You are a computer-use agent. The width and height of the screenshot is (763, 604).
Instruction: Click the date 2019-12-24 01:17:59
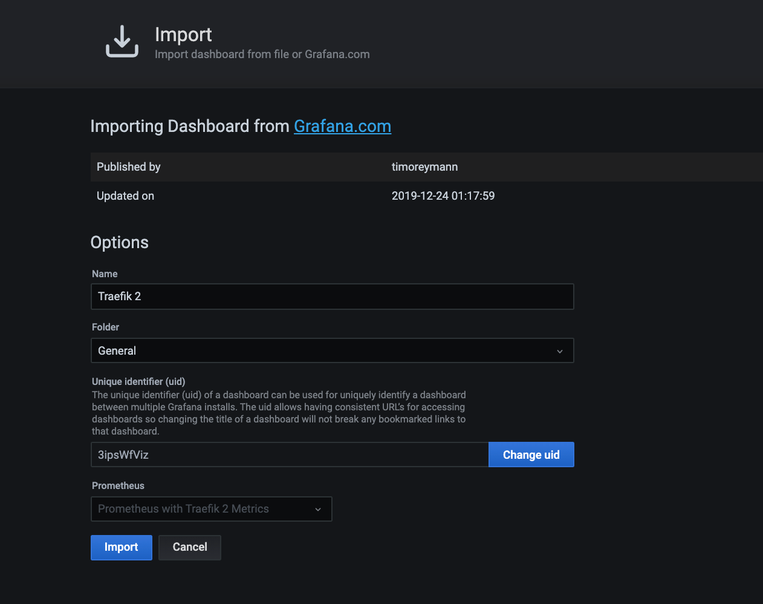443,196
